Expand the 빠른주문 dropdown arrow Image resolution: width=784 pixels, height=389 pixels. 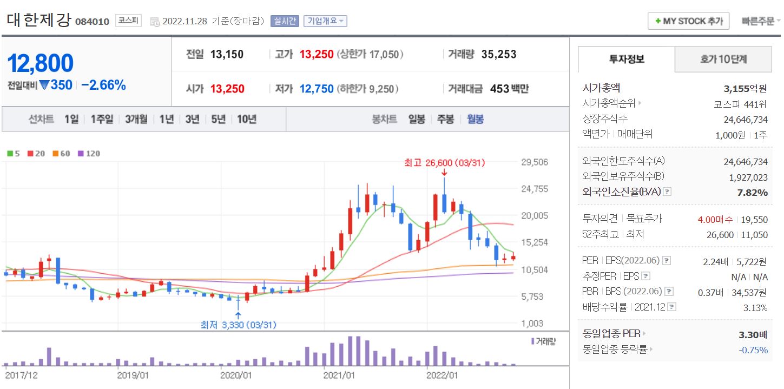point(779,21)
